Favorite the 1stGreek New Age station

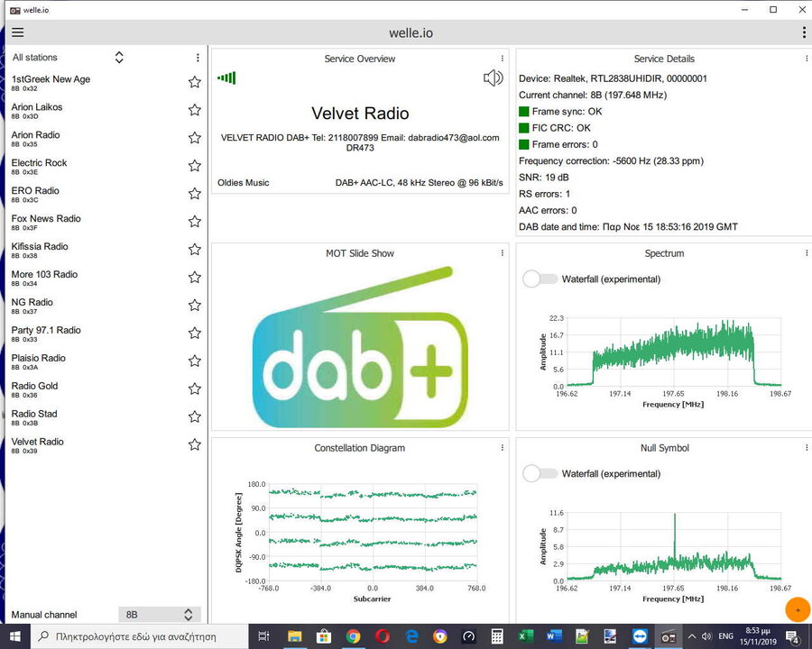point(195,82)
